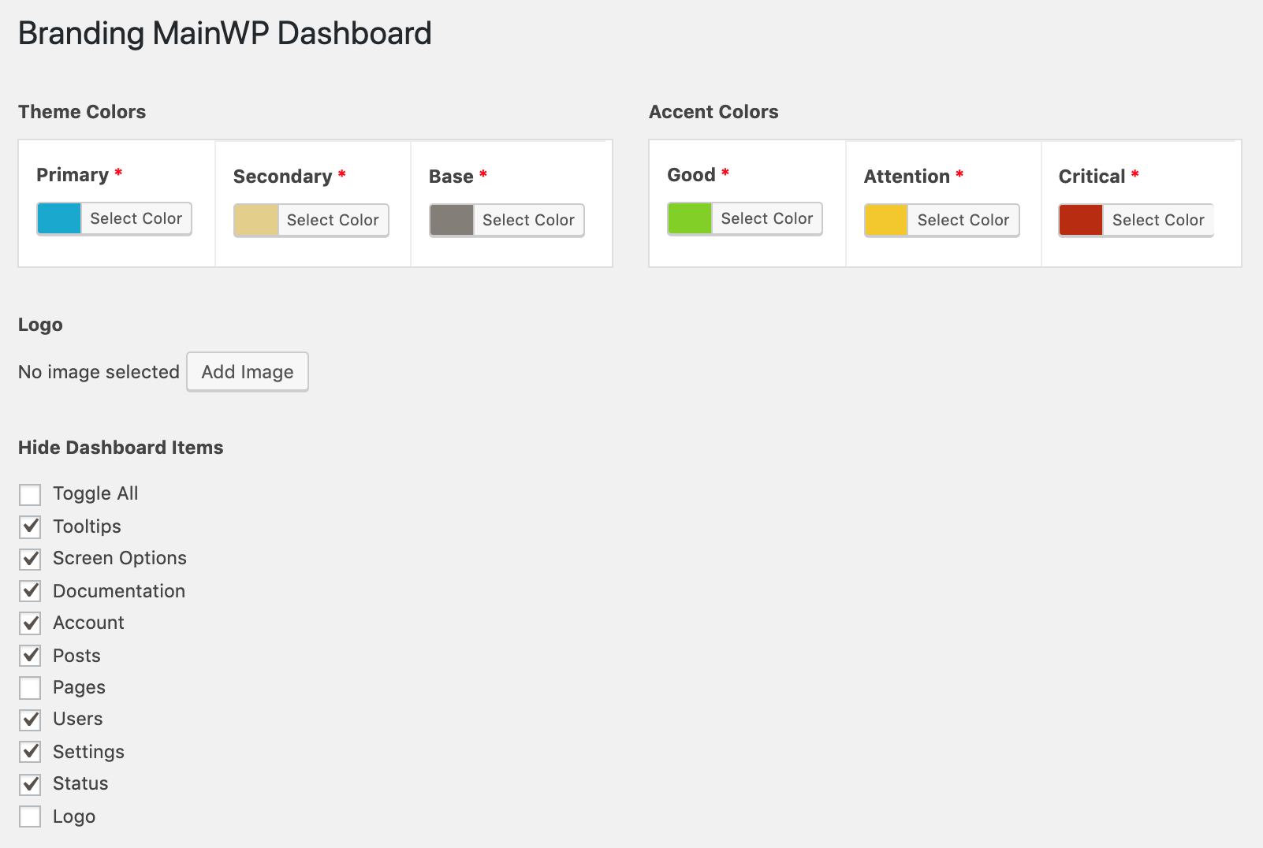
Task: Uncheck the Screen Options checkbox
Action: [x=30, y=559]
